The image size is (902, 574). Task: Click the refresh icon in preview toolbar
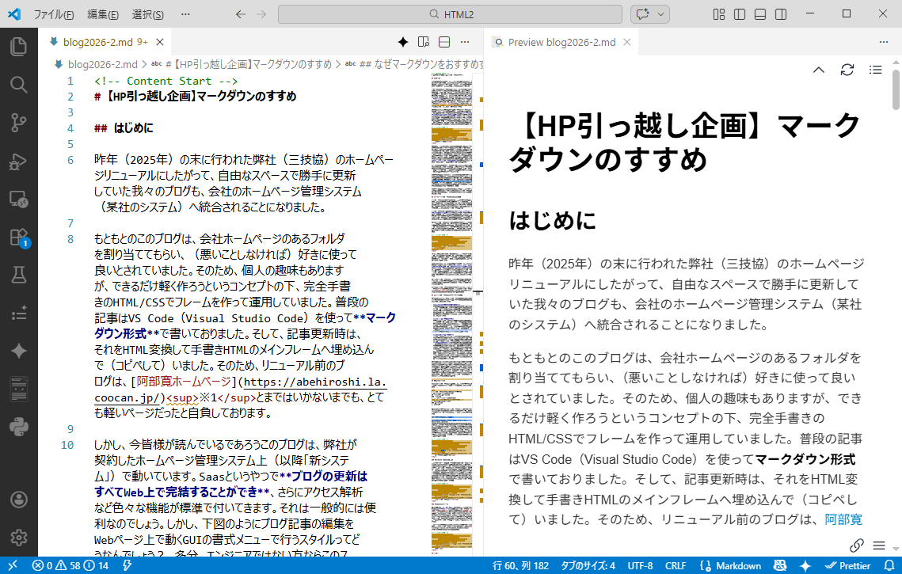coord(847,70)
